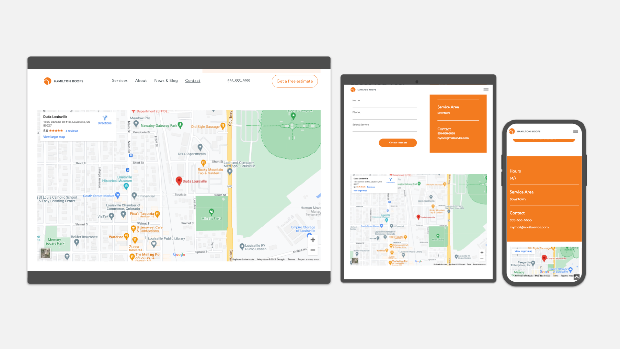
Task: Open the hamburger menu on the tablet
Action: 486,90
